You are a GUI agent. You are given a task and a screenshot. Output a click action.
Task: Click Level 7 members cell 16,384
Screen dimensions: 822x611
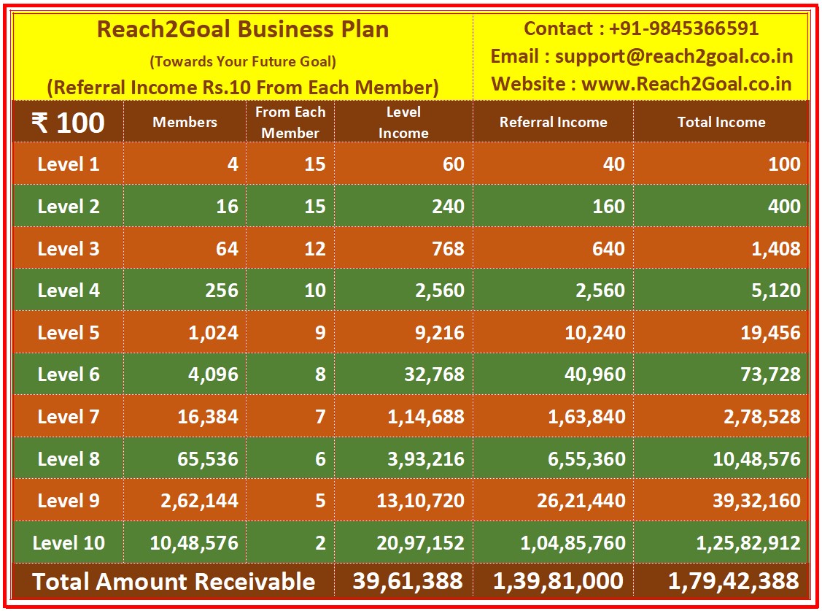[208, 417]
